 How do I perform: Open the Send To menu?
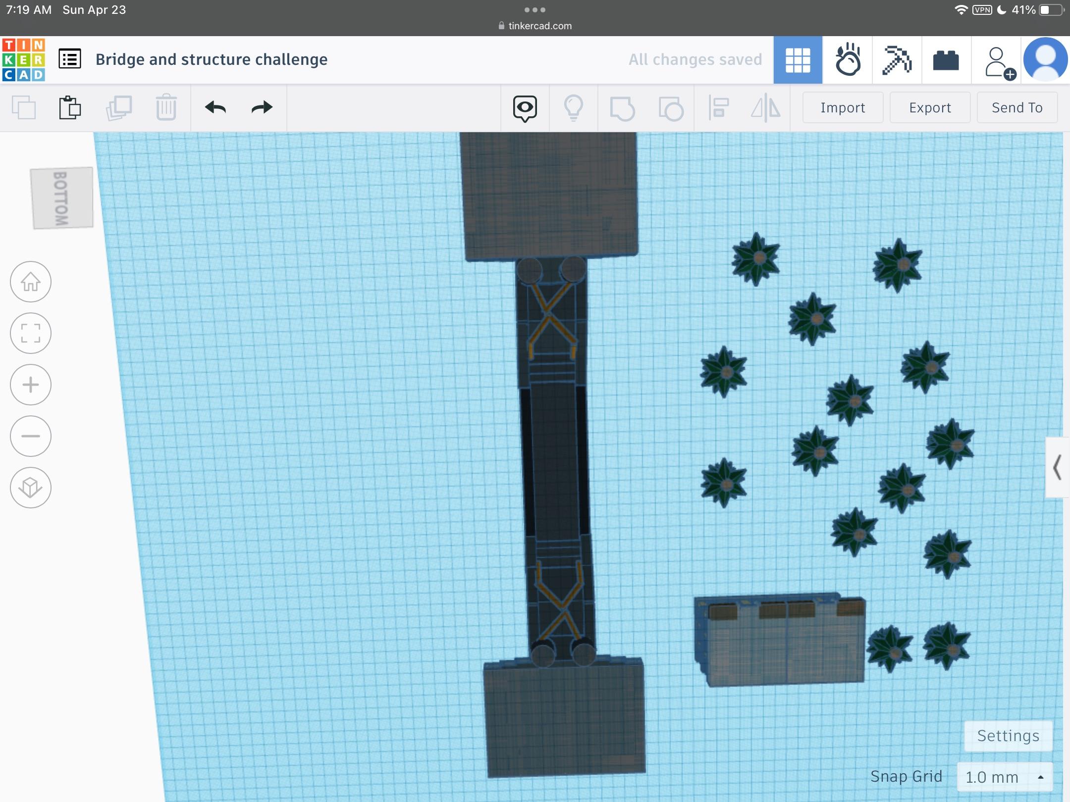1017,107
